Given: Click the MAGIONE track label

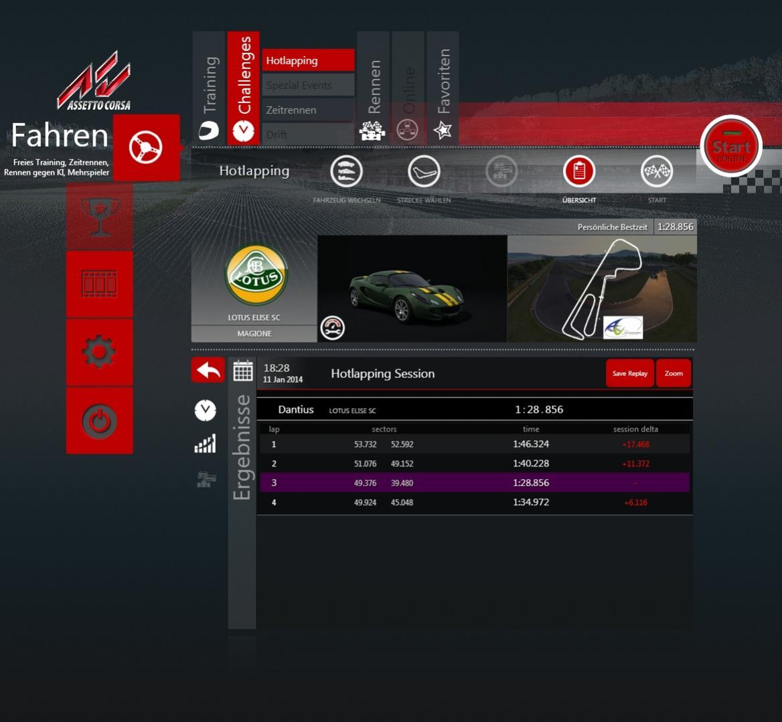Looking at the screenshot, I should coord(254,334).
